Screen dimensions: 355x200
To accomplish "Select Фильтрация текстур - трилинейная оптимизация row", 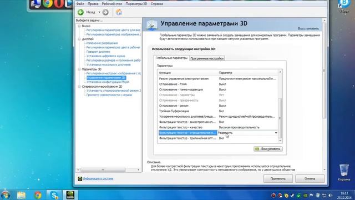I will (217, 138).
